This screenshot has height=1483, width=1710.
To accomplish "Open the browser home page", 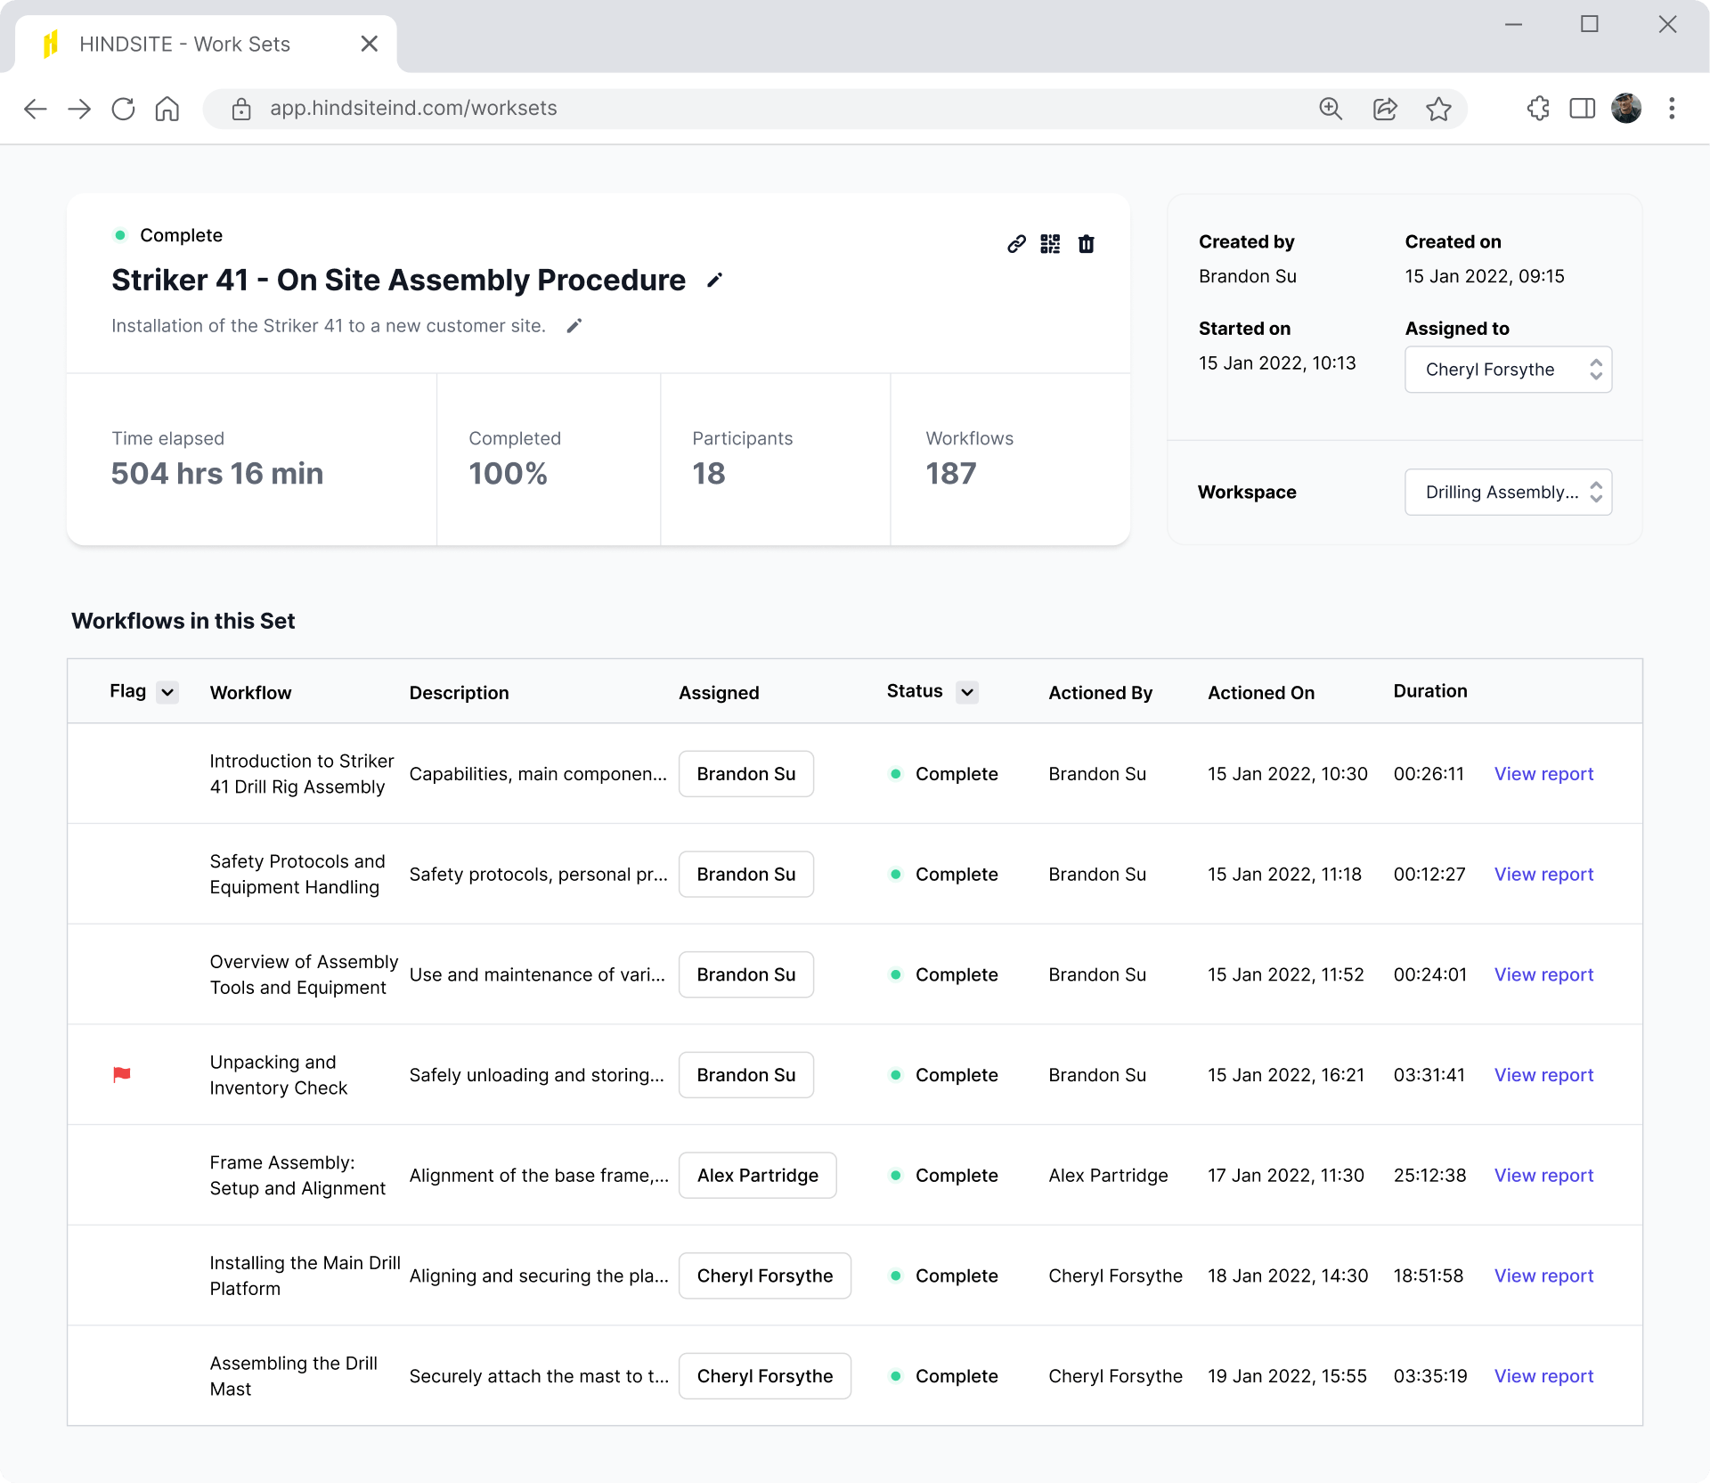I will point(167,108).
